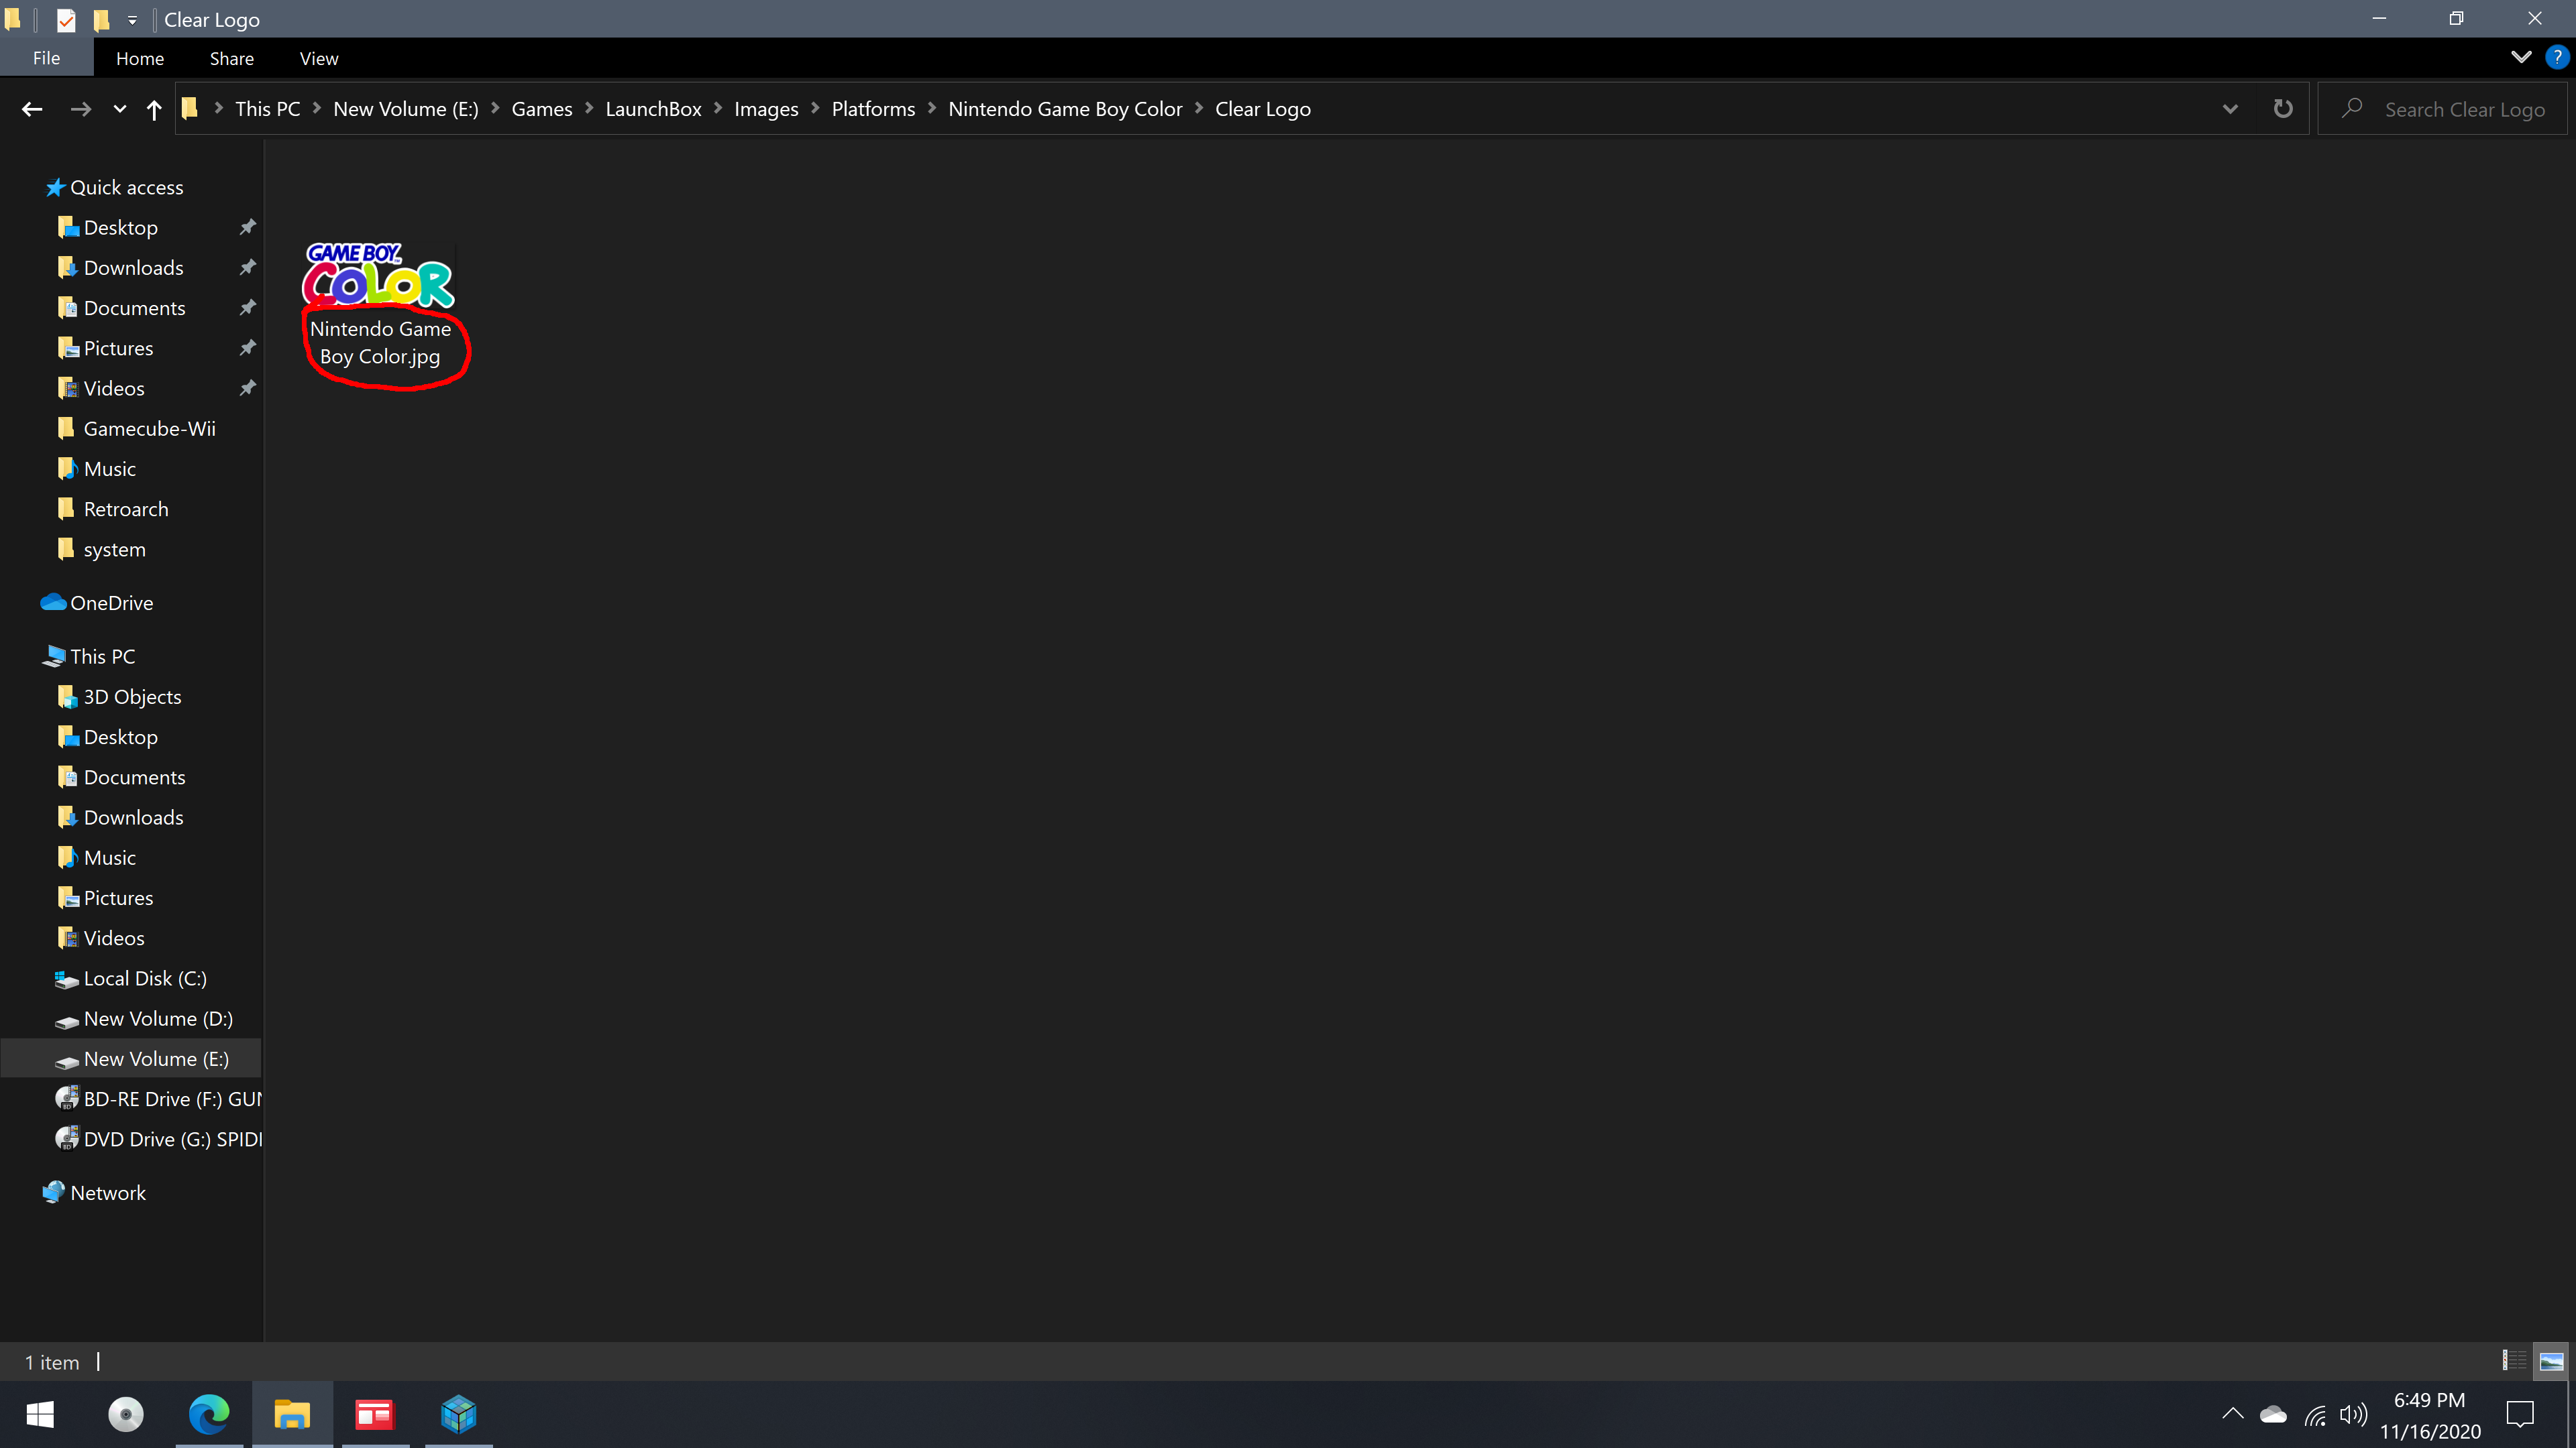Open the red window app on taskbar
The width and height of the screenshot is (2576, 1448).
(375, 1414)
